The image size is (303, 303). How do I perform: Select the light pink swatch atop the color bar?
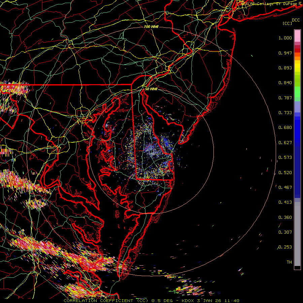297,36
